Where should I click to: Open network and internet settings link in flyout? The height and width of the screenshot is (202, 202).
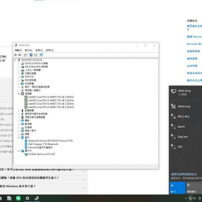pos(184,174)
